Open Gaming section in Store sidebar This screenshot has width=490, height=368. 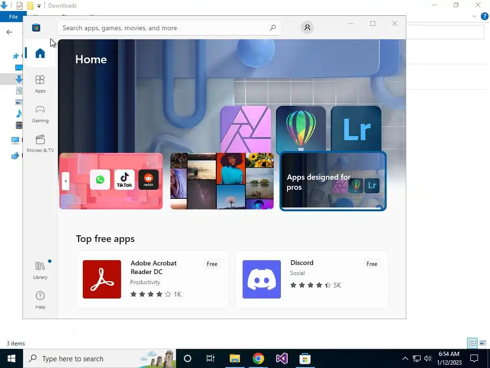(40, 114)
